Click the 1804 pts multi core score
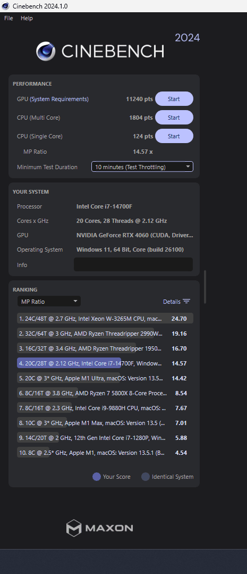The width and height of the screenshot is (247, 574). point(141,118)
